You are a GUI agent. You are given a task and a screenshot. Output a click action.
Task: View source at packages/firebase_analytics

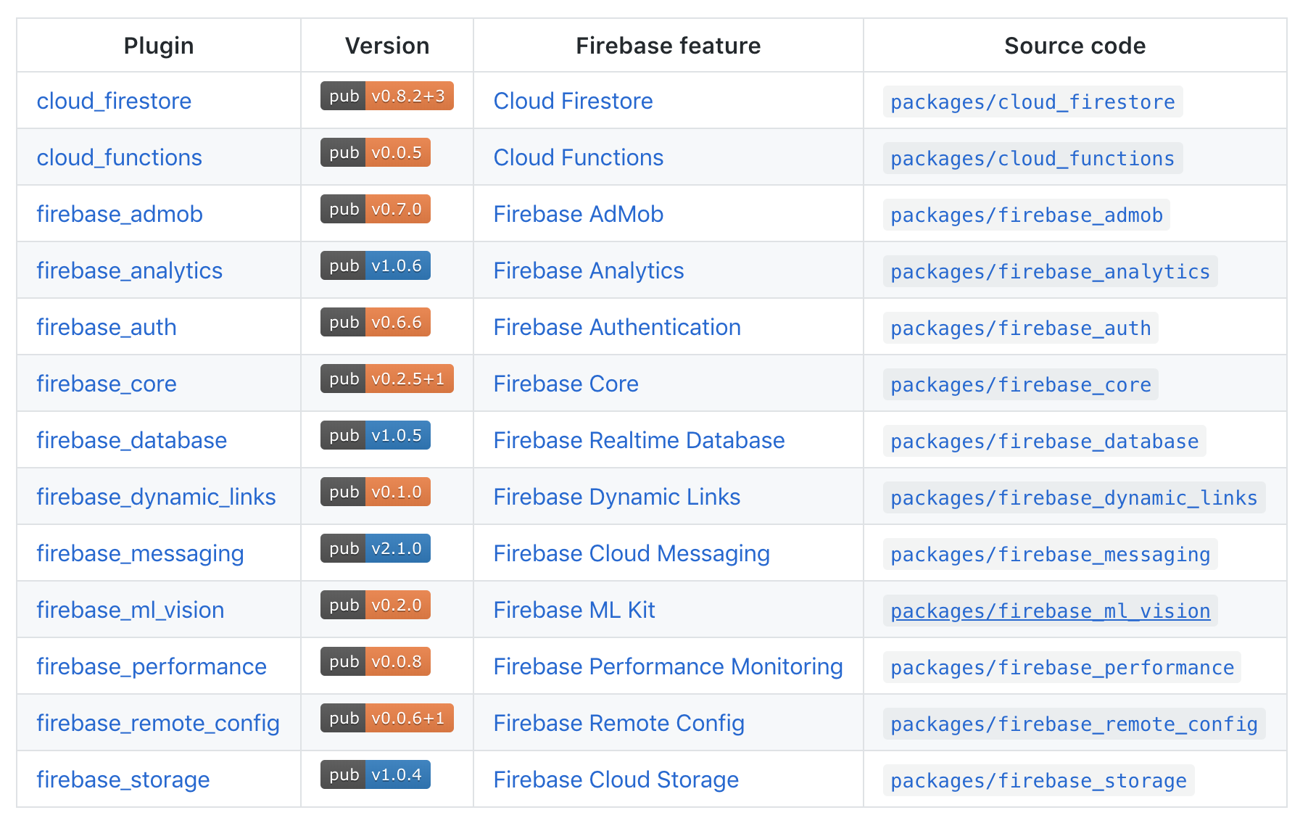[1050, 271]
